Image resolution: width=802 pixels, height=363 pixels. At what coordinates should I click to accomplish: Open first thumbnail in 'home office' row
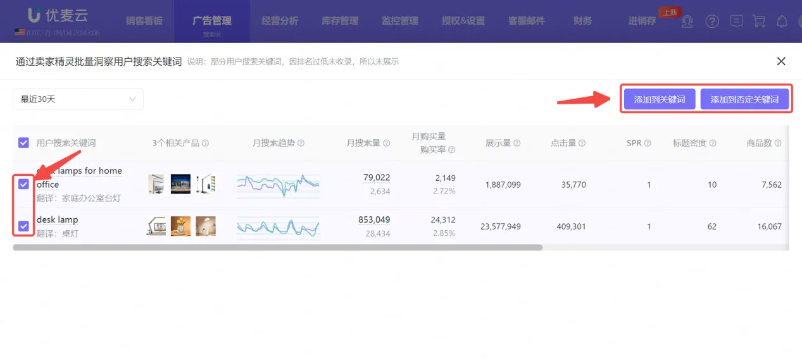coord(156,184)
